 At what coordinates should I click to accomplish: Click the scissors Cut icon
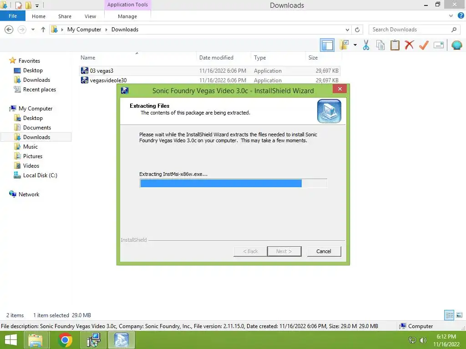[366, 45]
